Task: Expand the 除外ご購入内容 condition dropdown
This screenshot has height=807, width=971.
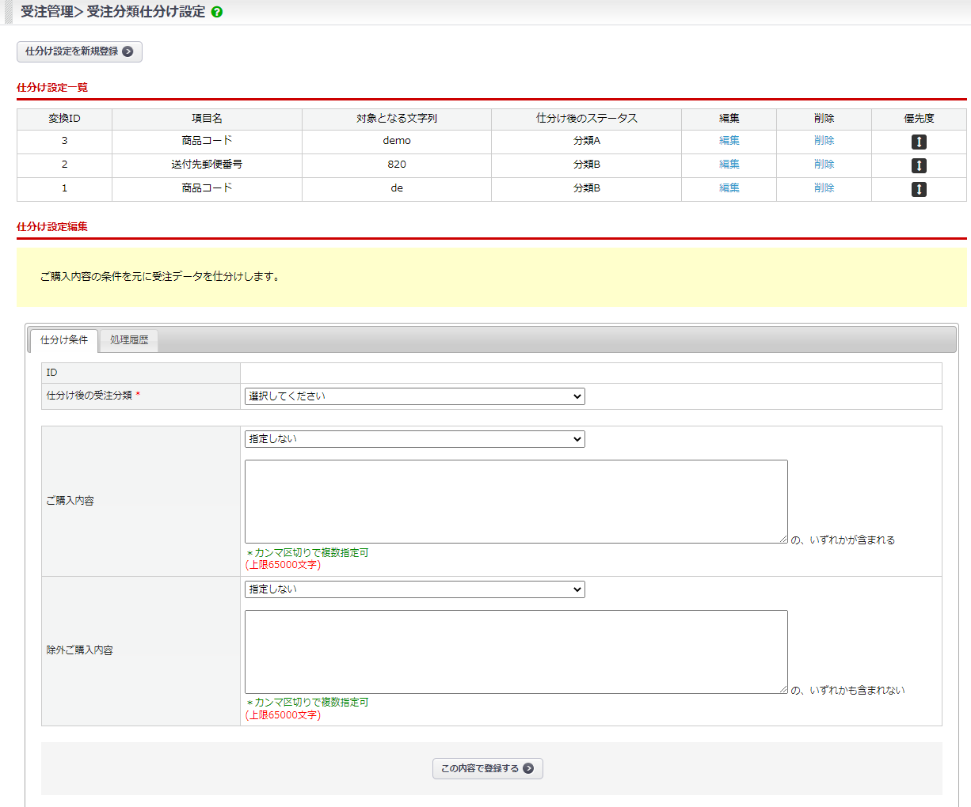Action: (x=414, y=589)
